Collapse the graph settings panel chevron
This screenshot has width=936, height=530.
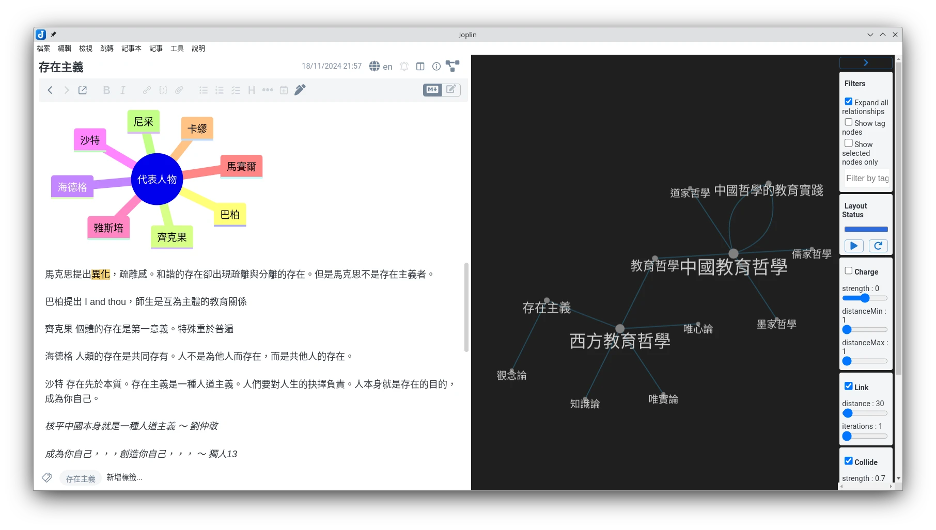click(x=866, y=62)
